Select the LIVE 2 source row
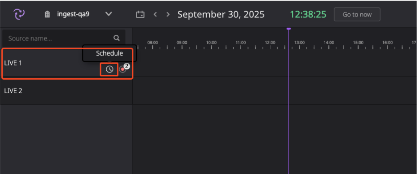The height and width of the screenshot is (174, 418). (x=66, y=91)
